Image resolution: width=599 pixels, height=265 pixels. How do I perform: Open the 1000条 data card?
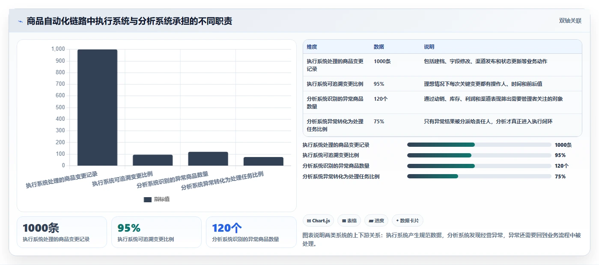coord(62,232)
